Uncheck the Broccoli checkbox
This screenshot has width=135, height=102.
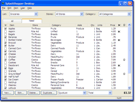point(5,43)
